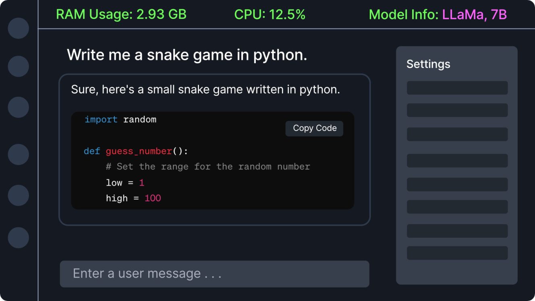Select the sixth settings bar in the Settings panel
The height and width of the screenshot is (301, 535).
457,207
